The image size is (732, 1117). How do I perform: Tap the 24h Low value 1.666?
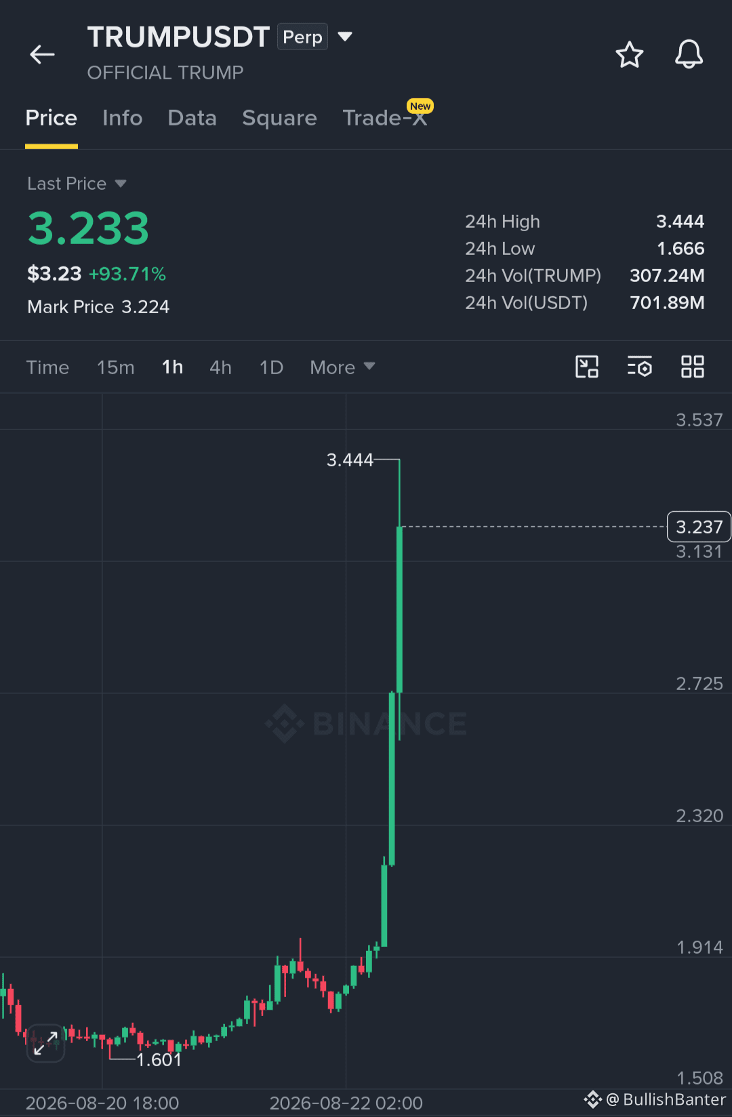(680, 249)
